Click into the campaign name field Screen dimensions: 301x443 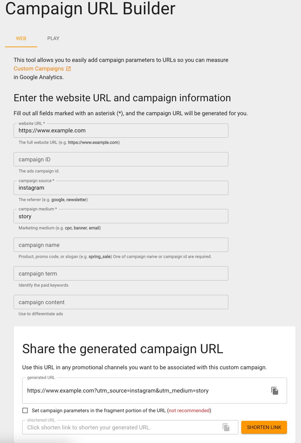(x=121, y=245)
